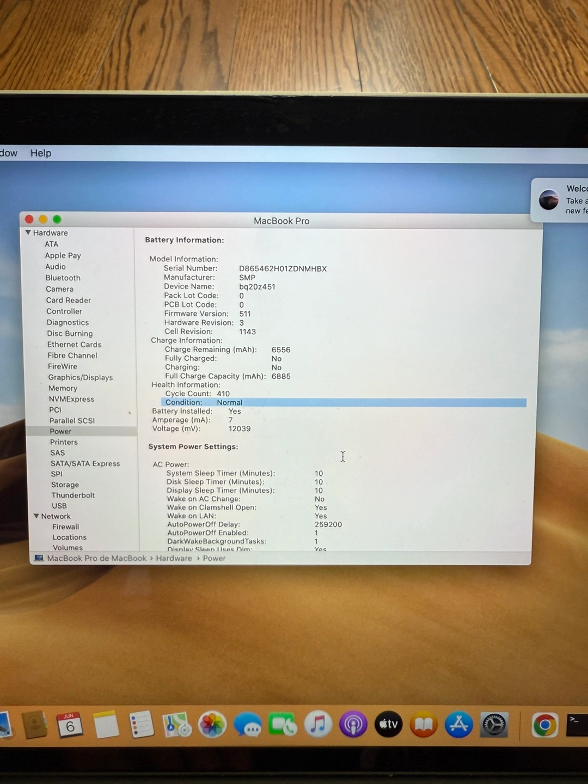Viewport: 588px width, 784px height.
Task: Open Books from the Dock
Action: point(424,725)
